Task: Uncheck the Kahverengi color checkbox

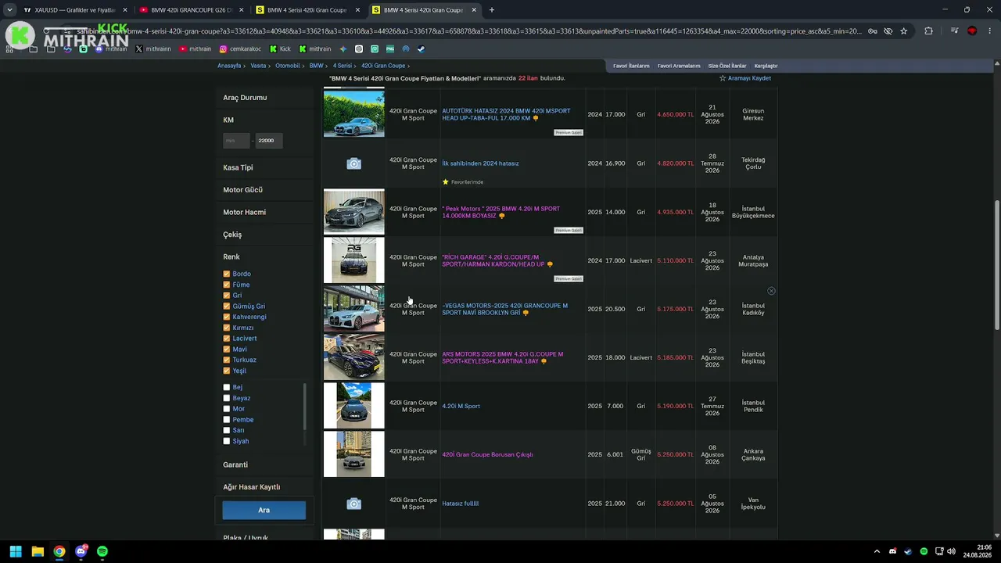Action: point(227,317)
